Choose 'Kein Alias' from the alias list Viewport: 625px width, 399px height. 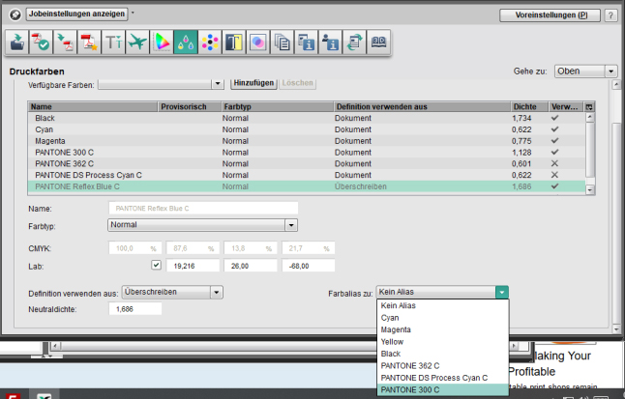[x=443, y=305]
